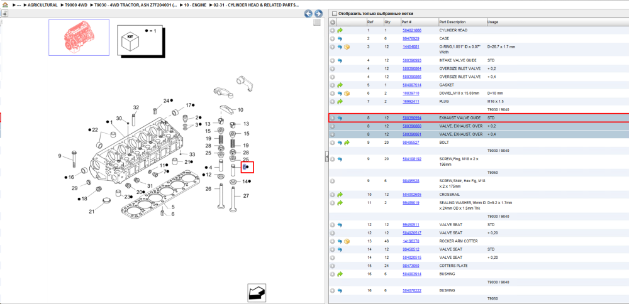Viewport: 629px width, 304px height.
Task: Click the blue arrow in BUSHING 504078222 row
Action: (x=340, y=290)
